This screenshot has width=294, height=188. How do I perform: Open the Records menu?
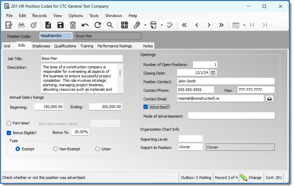pyautogui.click(x=40, y=16)
